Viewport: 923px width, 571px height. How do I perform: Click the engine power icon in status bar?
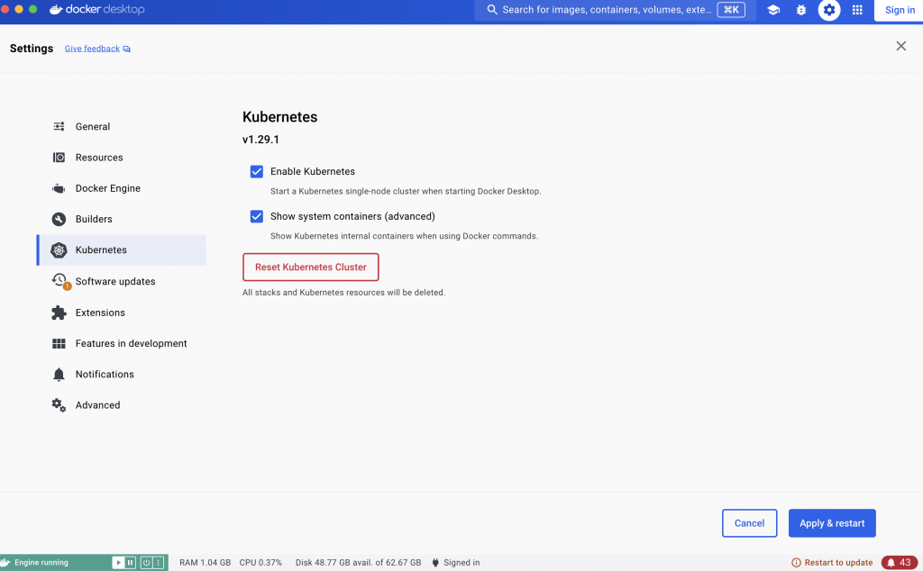tap(146, 563)
